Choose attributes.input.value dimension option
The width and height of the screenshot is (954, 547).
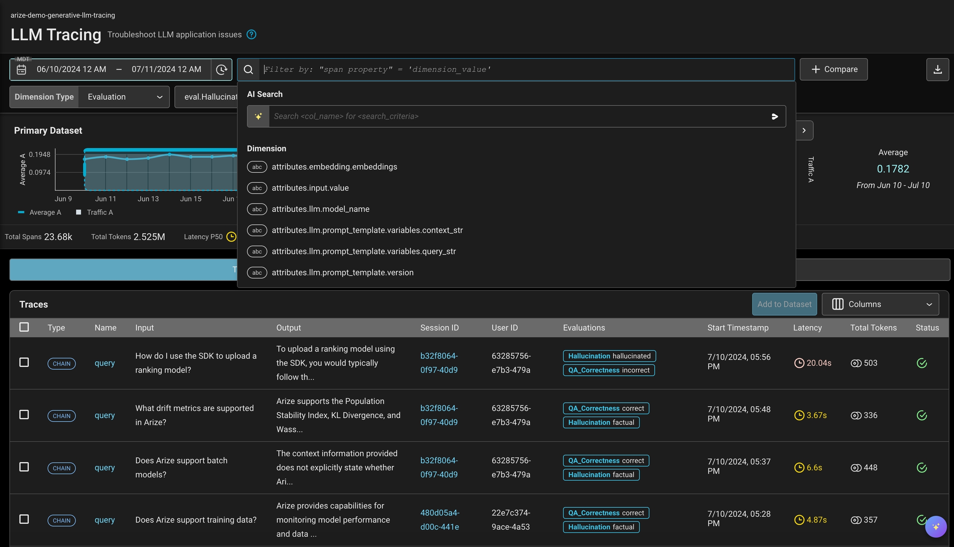[x=310, y=188]
